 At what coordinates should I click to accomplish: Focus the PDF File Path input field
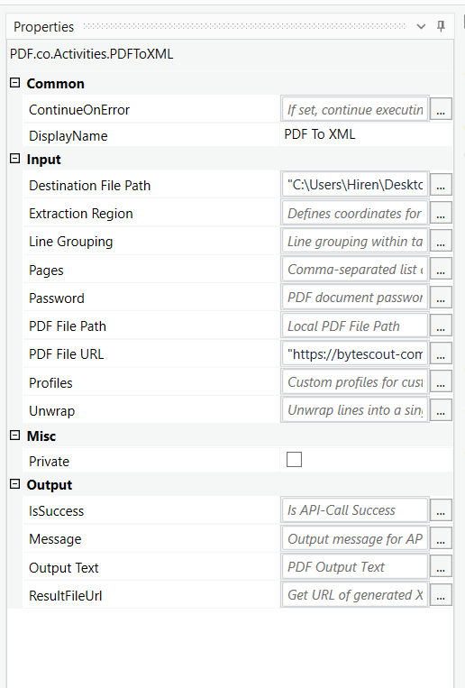tap(355, 326)
